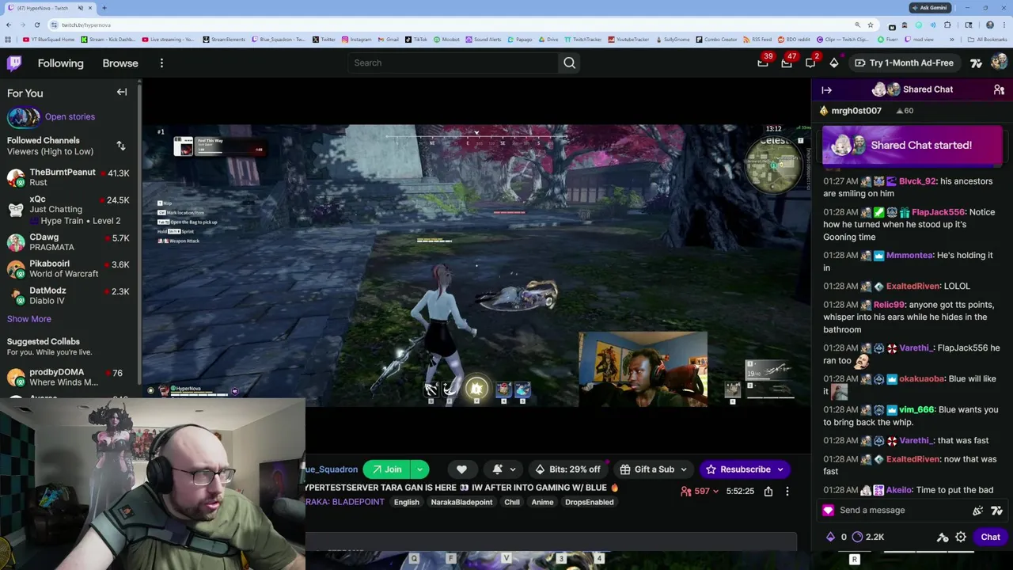Click the Resubscribe button
Viewport: 1013px width, 570px height.
746,469
